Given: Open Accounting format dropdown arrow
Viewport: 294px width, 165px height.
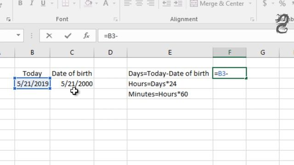Looking at the screenshot, I should (x=273, y=3).
